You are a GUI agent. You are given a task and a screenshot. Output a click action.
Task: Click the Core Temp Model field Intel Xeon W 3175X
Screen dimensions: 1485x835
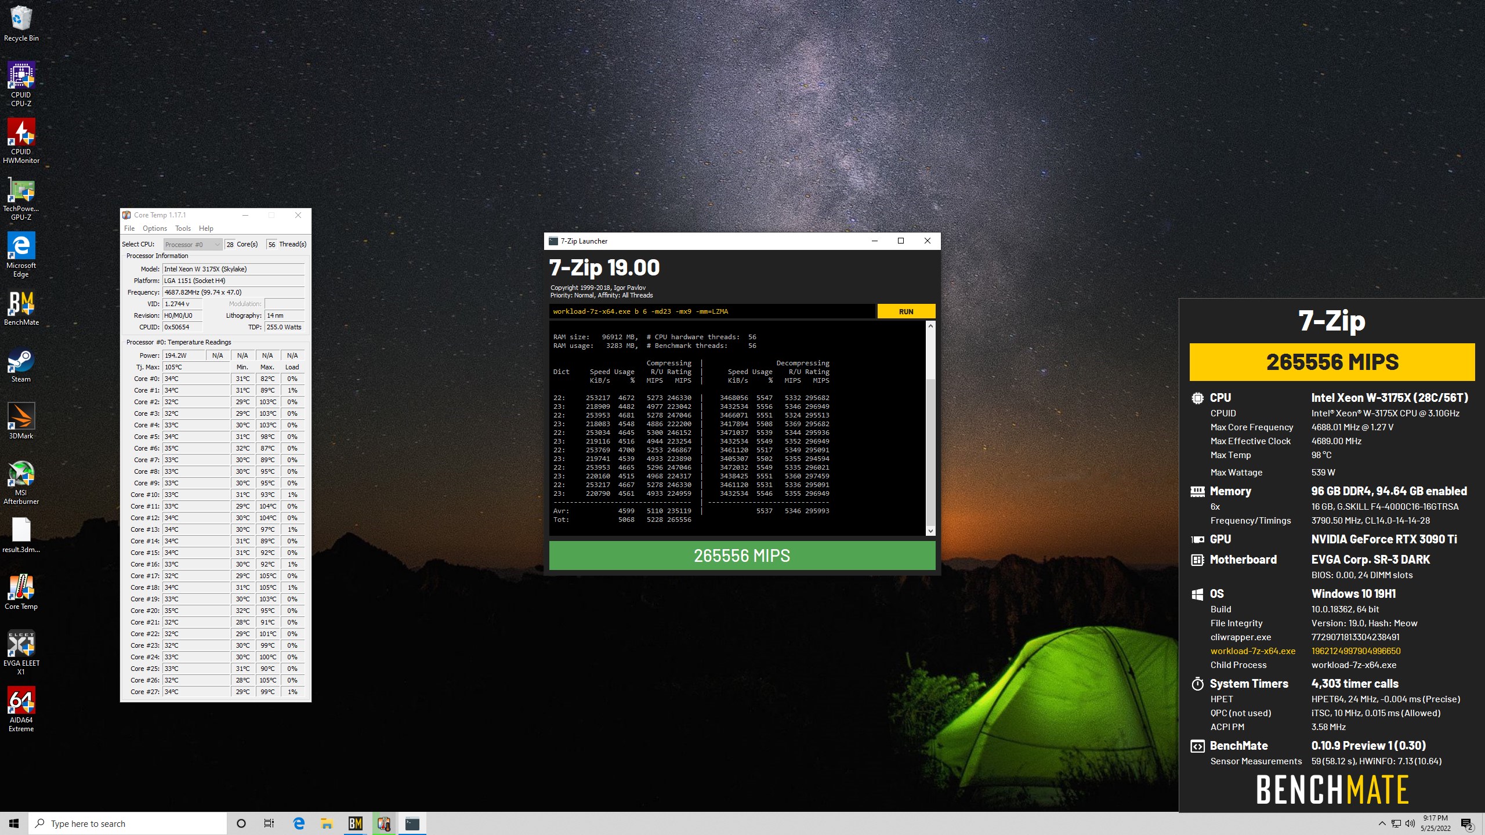(x=233, y=269)
